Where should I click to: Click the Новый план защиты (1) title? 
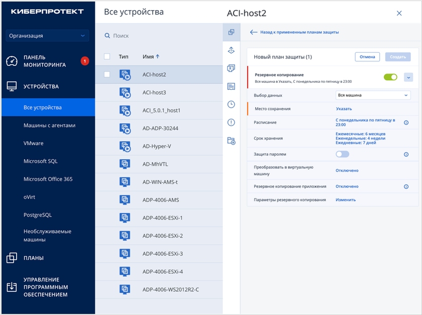click(282, 57)
